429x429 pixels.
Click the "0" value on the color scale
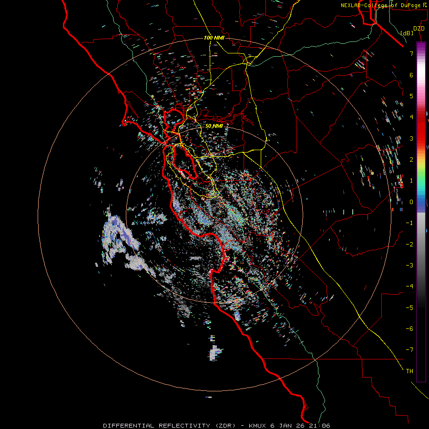411,202
